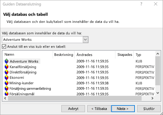Select the Adventure Works row name
Viewport: 163px width, 115px height.
(24, 61)
